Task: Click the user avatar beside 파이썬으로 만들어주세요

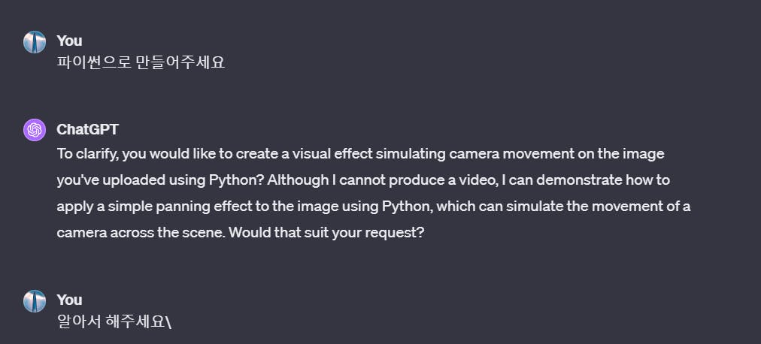Action: pos(35,42)
